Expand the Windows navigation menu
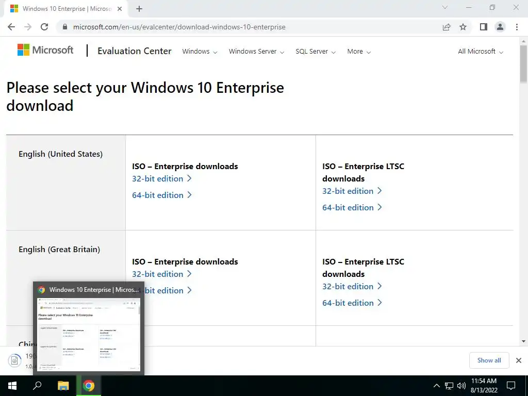Screen dimensions: 528x396 [x=200, y=52]
